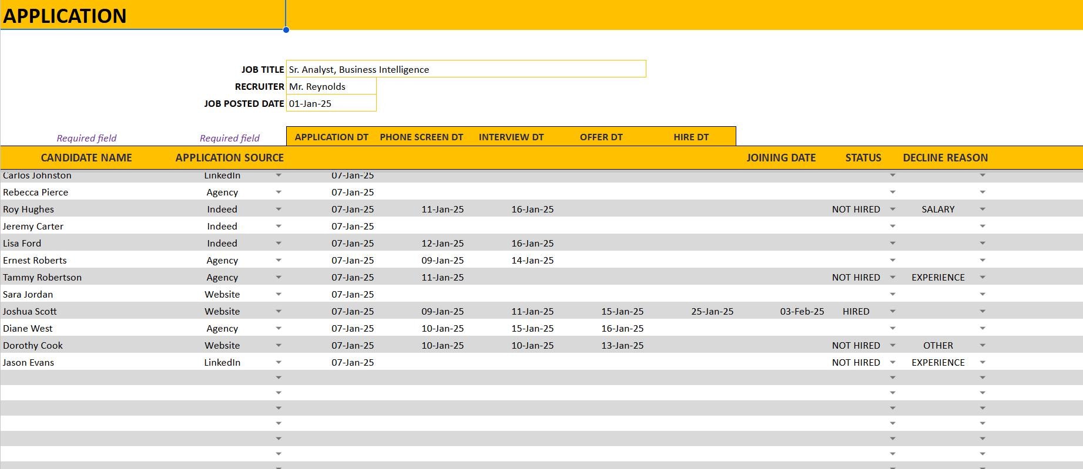Select the APPLICATION DT header

click(x=331, y=137)
